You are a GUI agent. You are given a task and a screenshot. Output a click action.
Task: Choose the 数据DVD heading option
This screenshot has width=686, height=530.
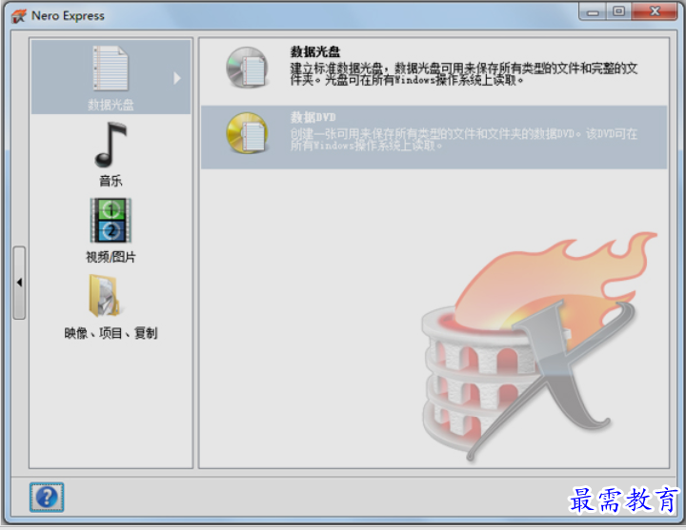point(313,117)
